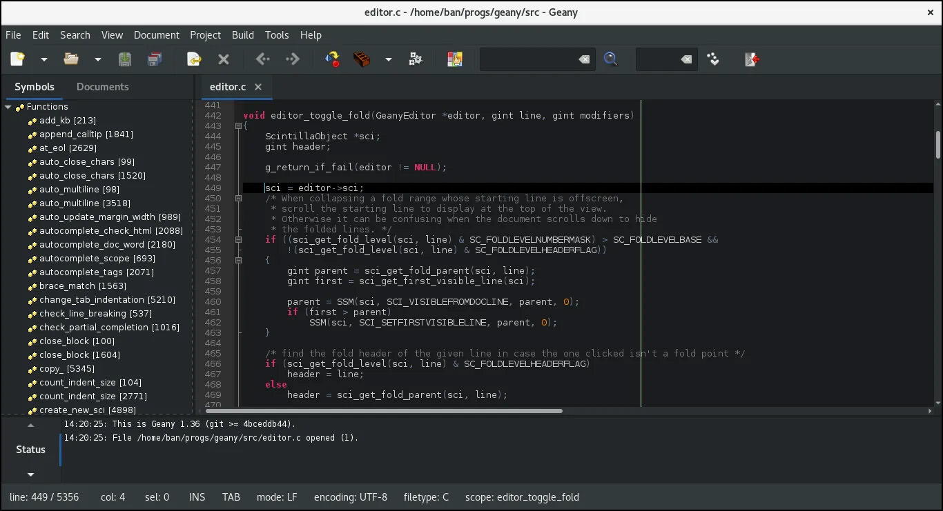The height and width of the screenshot is (511, 943).
Task: Open the Build menu
Action: [x=242, y=35]
